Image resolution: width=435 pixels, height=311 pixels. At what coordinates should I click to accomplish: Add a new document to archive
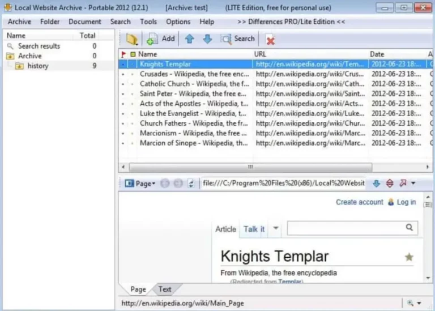[161, 39]
